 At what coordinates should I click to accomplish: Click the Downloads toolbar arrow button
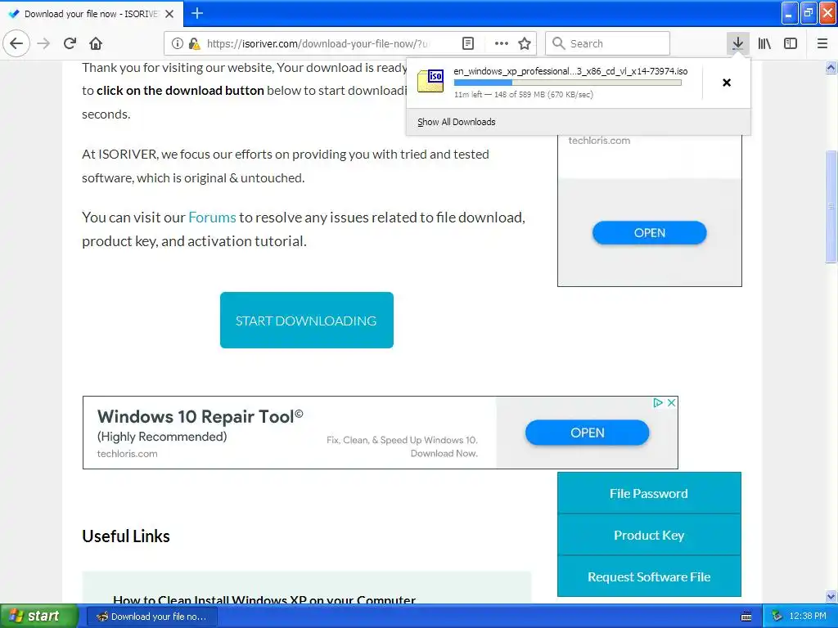click(x=737, y=43)
